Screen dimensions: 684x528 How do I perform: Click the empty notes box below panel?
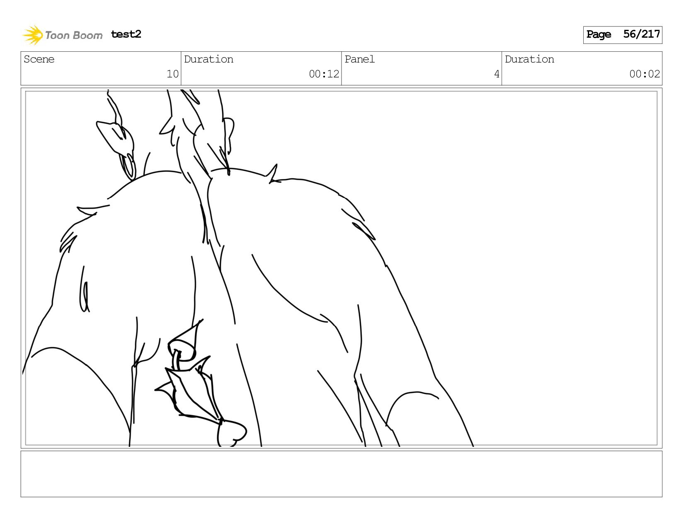(x=341, y=474)
